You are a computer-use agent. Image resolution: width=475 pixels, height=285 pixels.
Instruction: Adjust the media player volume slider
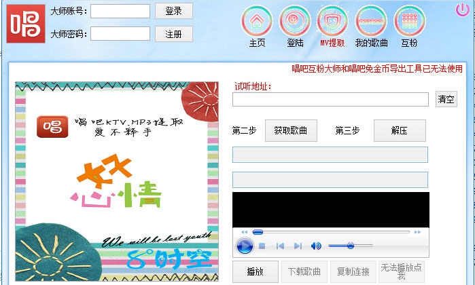click(x=351, y=246)
